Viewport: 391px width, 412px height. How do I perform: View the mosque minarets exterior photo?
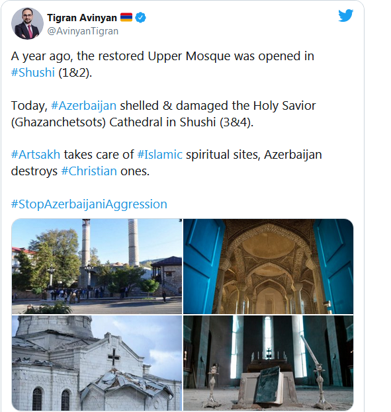click(x=97, y=266)
